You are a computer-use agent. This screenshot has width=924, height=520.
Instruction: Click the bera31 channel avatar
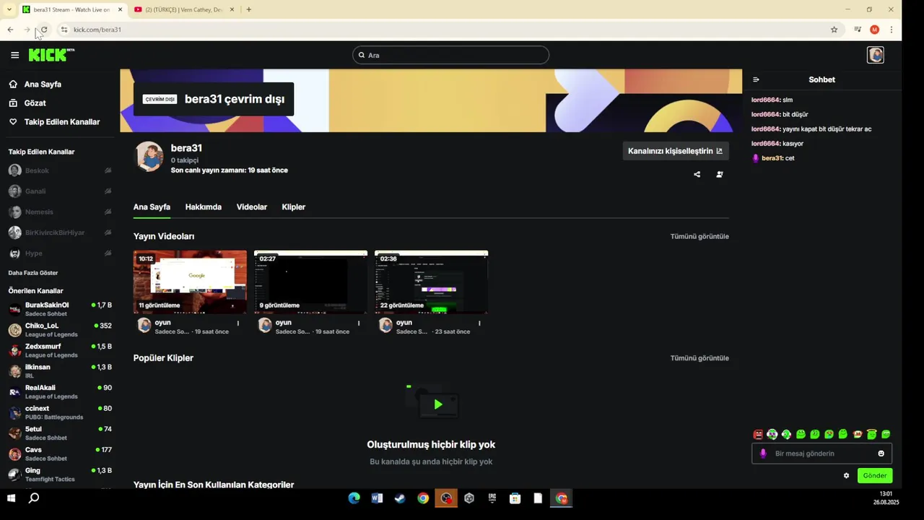(149, 156)
